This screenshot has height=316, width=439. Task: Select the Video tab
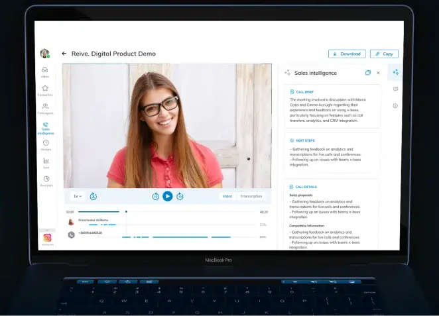pyautogui.click(x=227, y=196)
